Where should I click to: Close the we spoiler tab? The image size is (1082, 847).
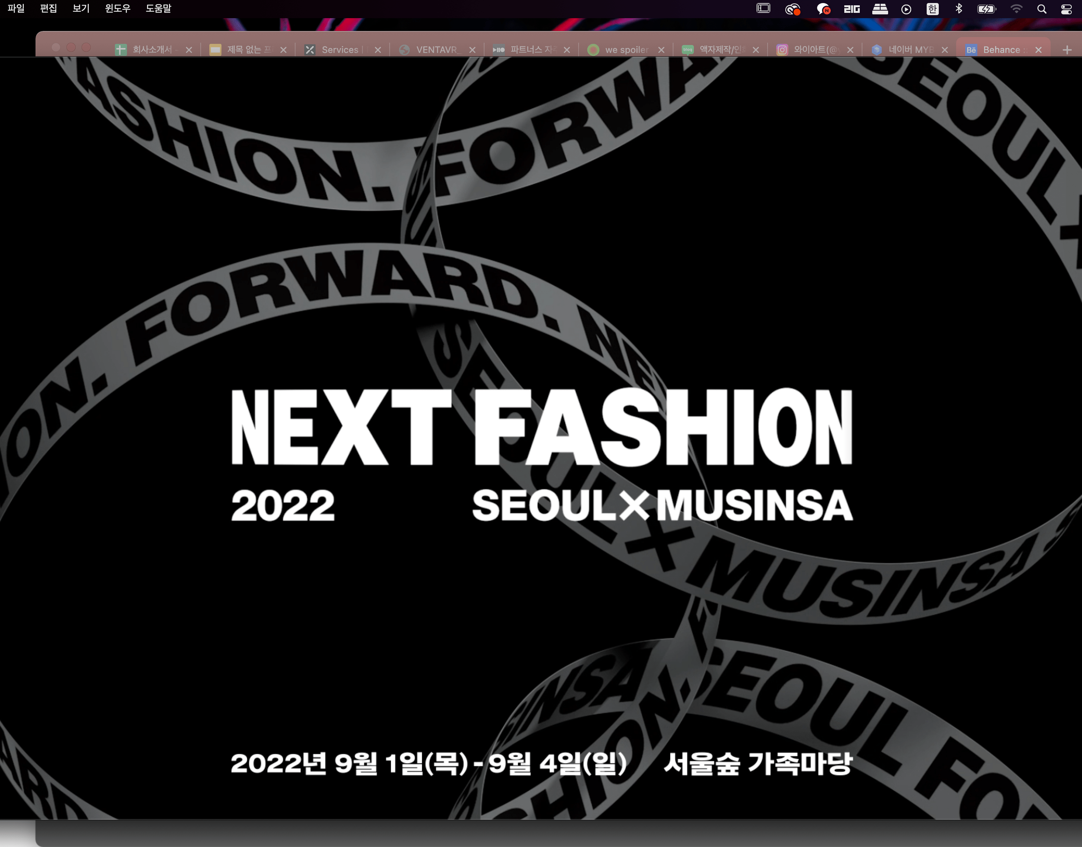point(661,50)
